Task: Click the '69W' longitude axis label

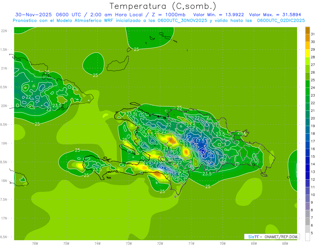Action: pyautogui.click(x=254, y=243)
